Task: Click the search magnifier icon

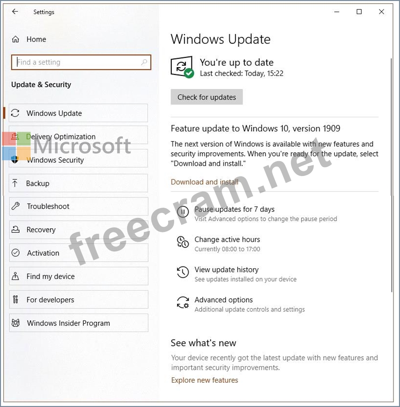Action: (x=144, y=62)
